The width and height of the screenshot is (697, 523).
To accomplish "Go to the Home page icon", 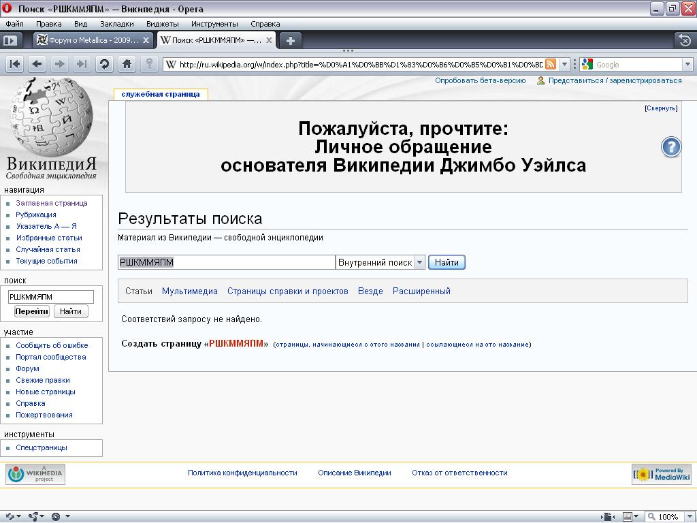I will [126, 64].
